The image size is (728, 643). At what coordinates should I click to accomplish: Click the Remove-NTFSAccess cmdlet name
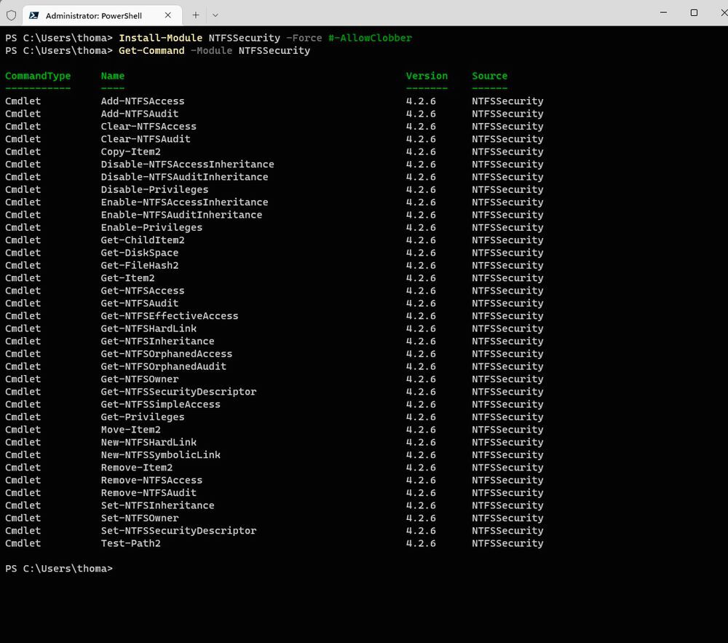pos(151,480)
